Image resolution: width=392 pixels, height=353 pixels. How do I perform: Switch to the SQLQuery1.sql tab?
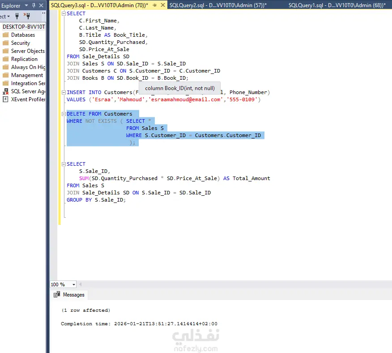(337, 5)
